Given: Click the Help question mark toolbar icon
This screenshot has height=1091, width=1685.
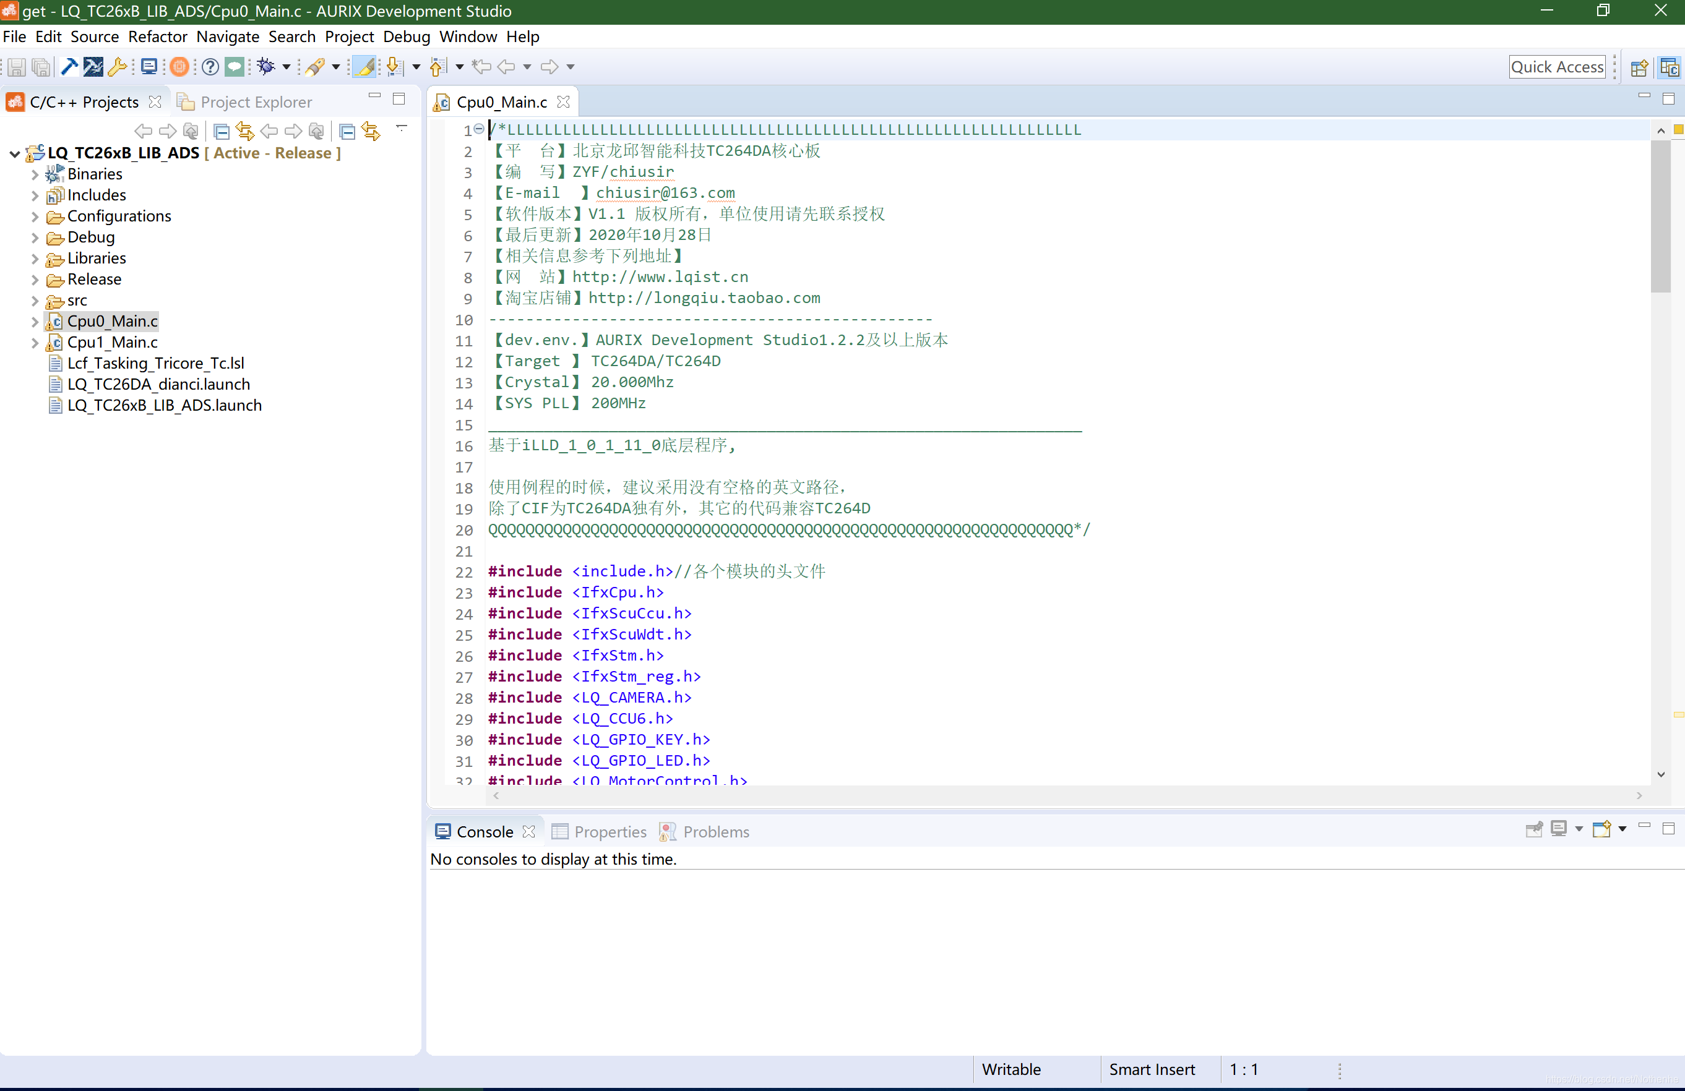Looking at the screenshot, I should click(210, 67).
